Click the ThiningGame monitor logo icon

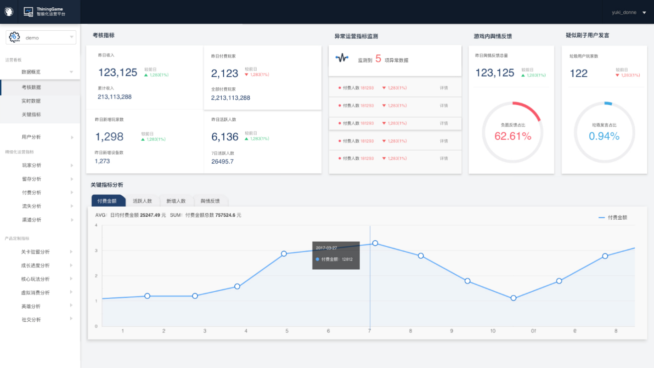(x=28, y=11)
